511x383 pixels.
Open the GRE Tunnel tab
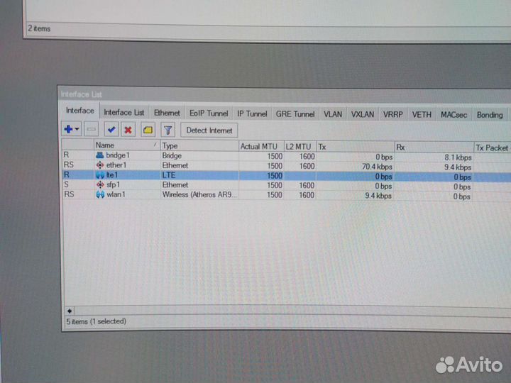coord(295,114)
